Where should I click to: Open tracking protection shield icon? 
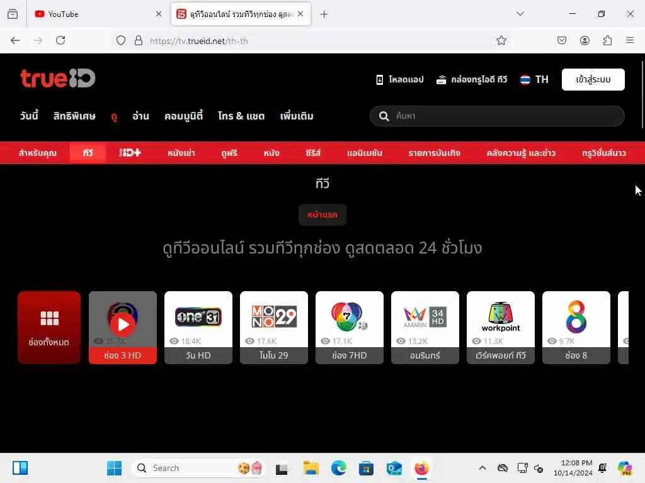(120, 40)
